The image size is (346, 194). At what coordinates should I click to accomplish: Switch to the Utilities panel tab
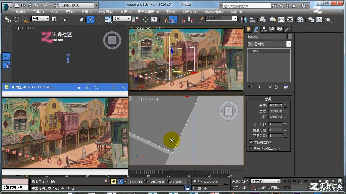(288, 29)
